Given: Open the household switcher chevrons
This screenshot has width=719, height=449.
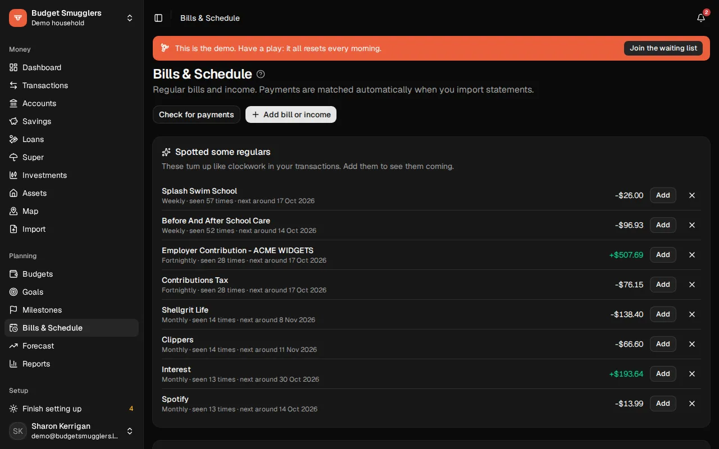Looking at the screenshot, I should click(x=130, y=18).
